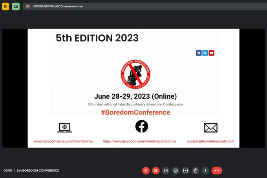Click the envelope email icon
267x178 pixels.
[x=211, y=128]
